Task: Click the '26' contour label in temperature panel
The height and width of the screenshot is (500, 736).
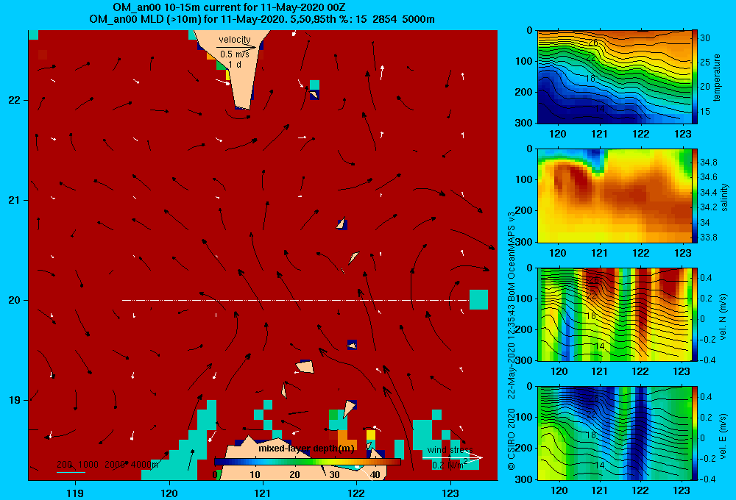Action: point(592,42)
